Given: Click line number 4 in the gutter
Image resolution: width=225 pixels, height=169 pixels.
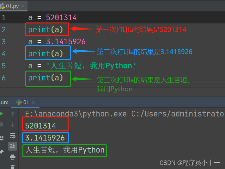Looking at the screenshot, I should click(4, 54).
